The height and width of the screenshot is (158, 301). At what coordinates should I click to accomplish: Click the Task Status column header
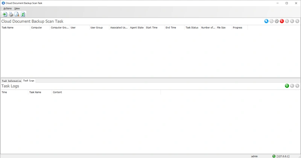(192, 27)
